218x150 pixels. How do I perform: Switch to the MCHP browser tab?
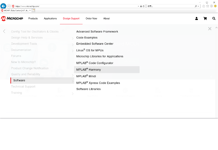pyautogui.click(x=16, y=10)
